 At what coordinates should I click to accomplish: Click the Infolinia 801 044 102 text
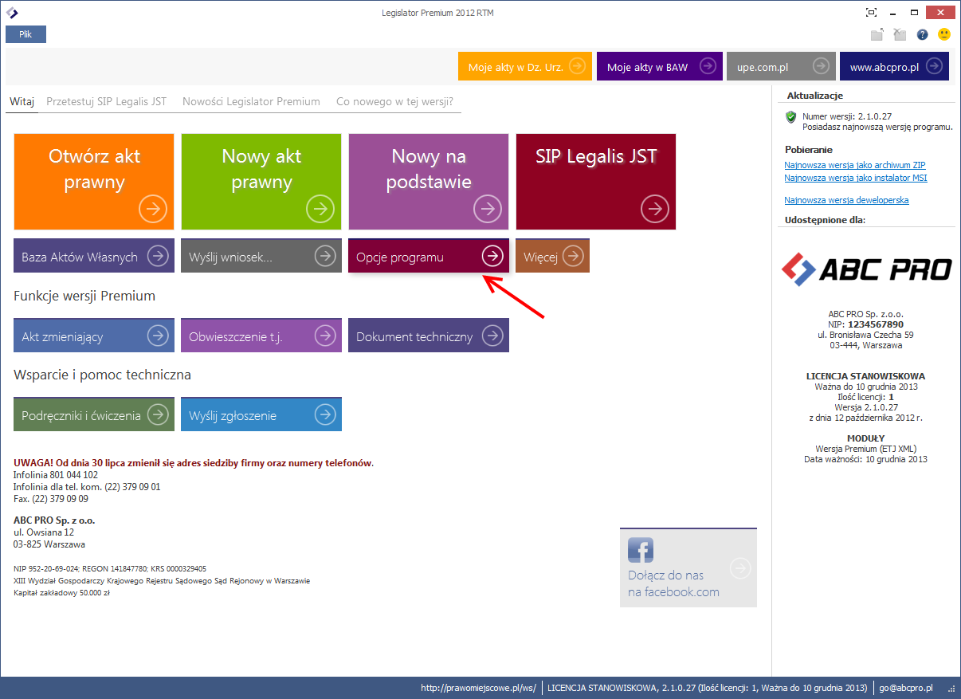pos(56,475)
